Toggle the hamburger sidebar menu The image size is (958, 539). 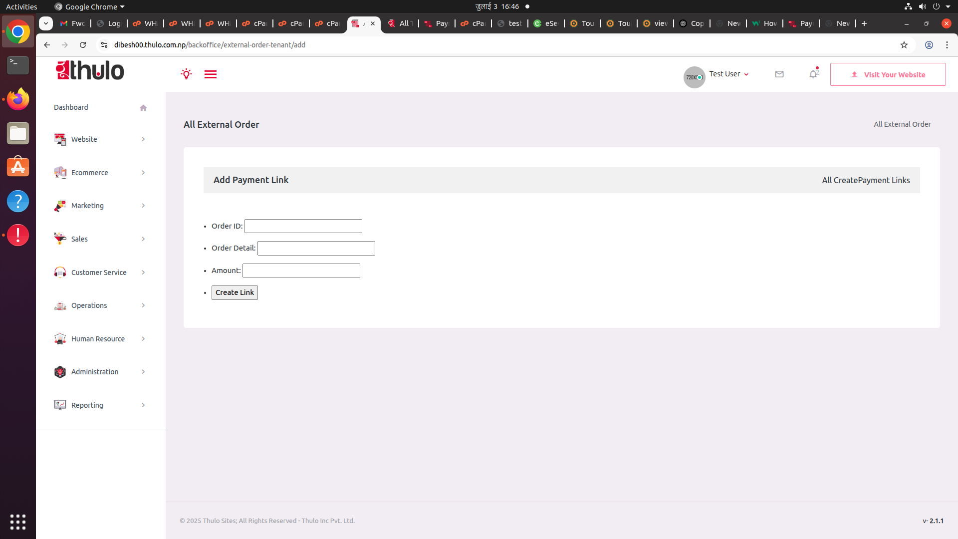210,74
